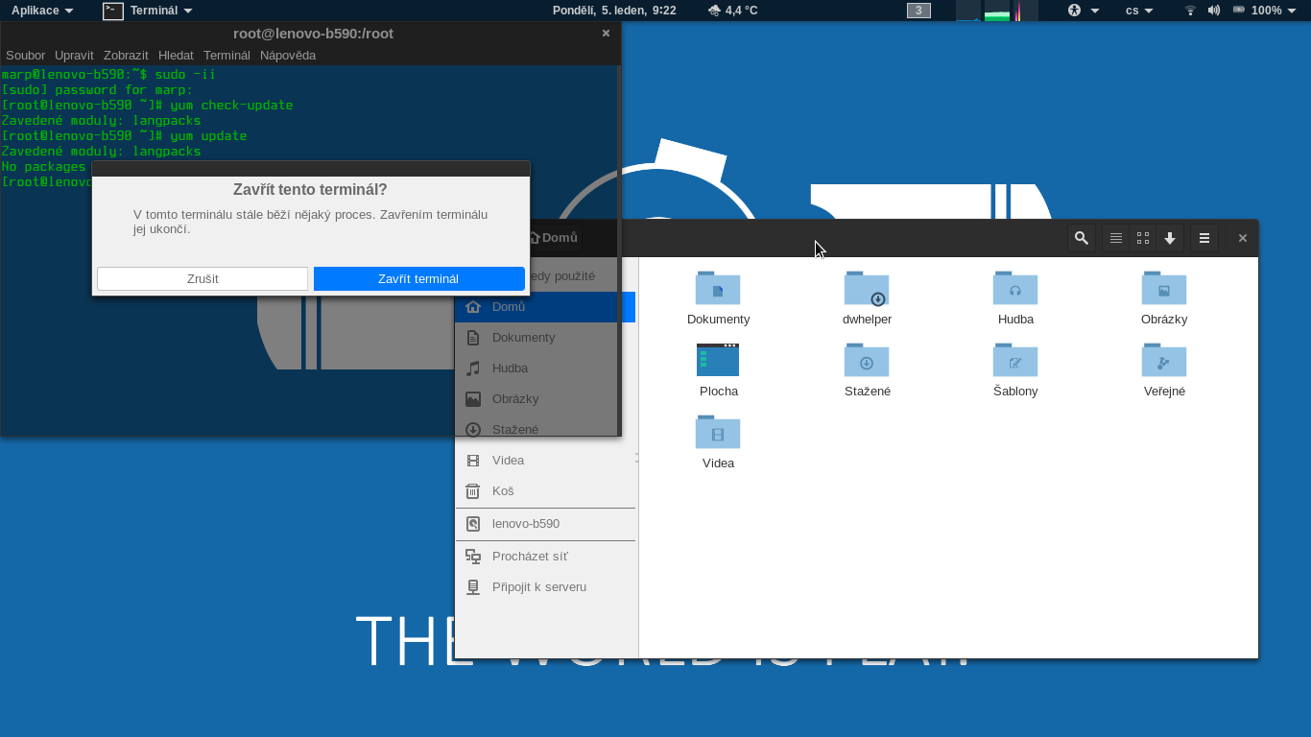This screenshot has width=1311, height=737.
Task: Open lenovo-b590 drive in the sidebar
Action: [544, 524]
